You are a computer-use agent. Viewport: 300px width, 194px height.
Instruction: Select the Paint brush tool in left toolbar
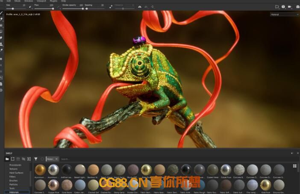(x=1, y=13)
